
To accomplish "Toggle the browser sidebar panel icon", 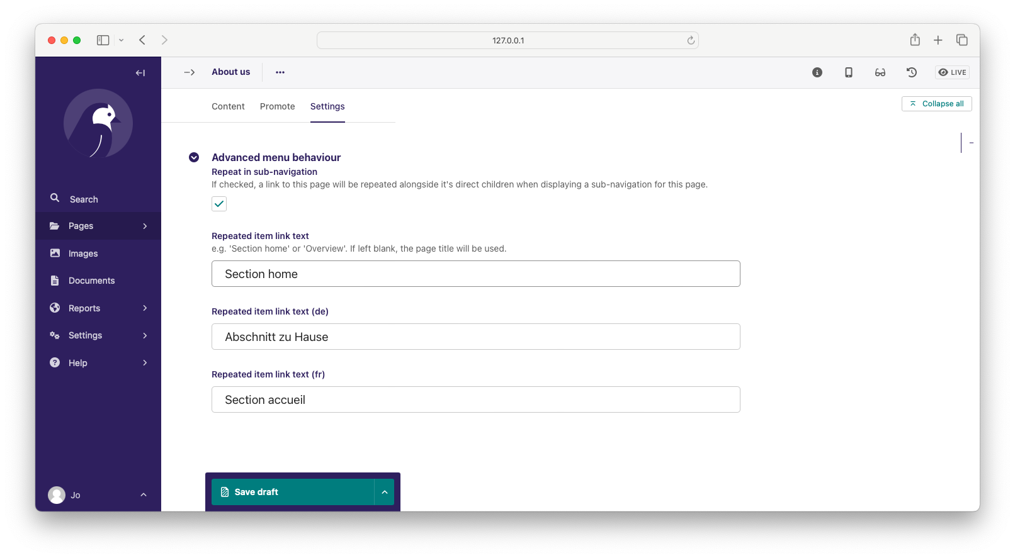I will coord(103,40).
